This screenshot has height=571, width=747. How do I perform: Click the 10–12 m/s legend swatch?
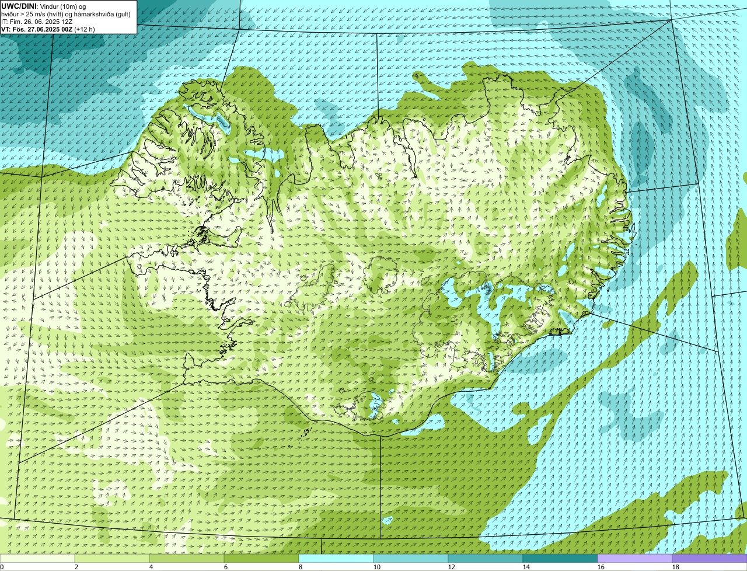tap(411, 558)
